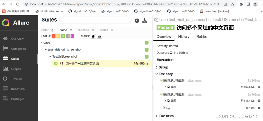Collapse the case suite node
Viewport: 263px width, 121px height.
41,42
